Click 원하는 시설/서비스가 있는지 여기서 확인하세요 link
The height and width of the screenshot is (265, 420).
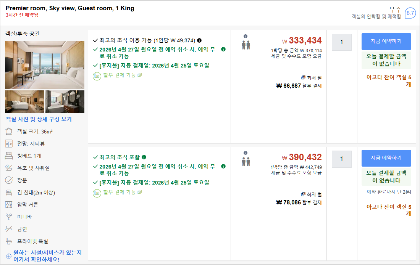click(47, 256)
